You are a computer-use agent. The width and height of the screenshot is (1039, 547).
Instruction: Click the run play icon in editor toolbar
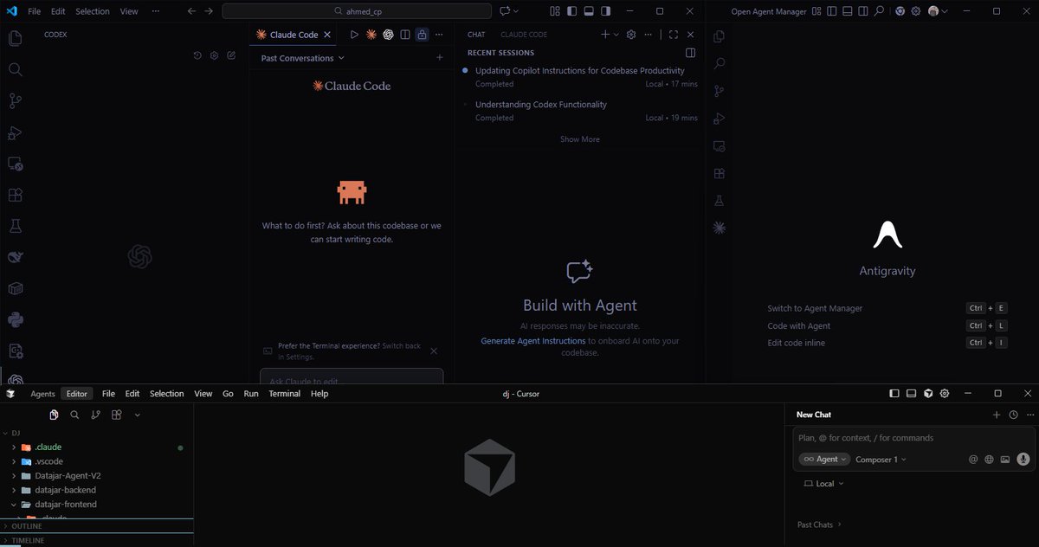coord(354,35)
